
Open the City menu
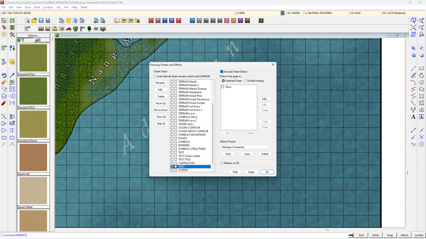(59, 7)
